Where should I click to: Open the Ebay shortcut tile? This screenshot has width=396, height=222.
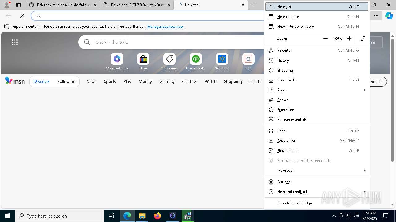coord(143,62)
